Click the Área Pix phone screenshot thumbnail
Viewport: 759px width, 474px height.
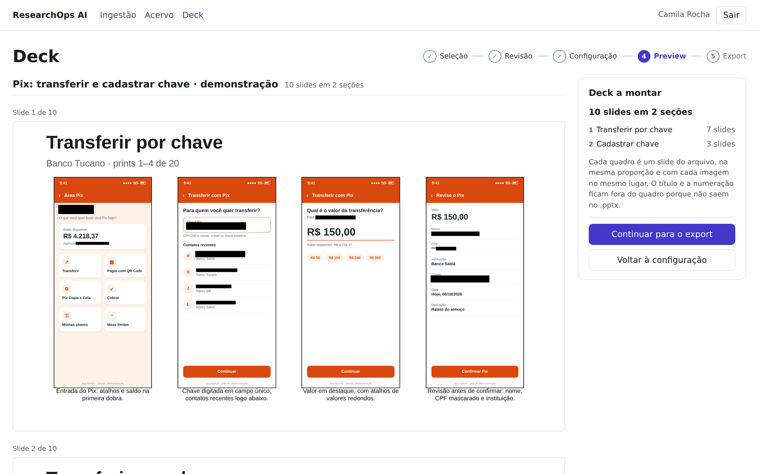103,283
